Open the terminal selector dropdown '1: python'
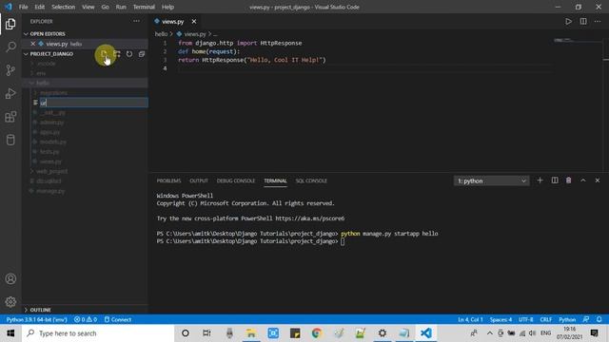Screen dimensions: 609x342 (x=491, y=180)
